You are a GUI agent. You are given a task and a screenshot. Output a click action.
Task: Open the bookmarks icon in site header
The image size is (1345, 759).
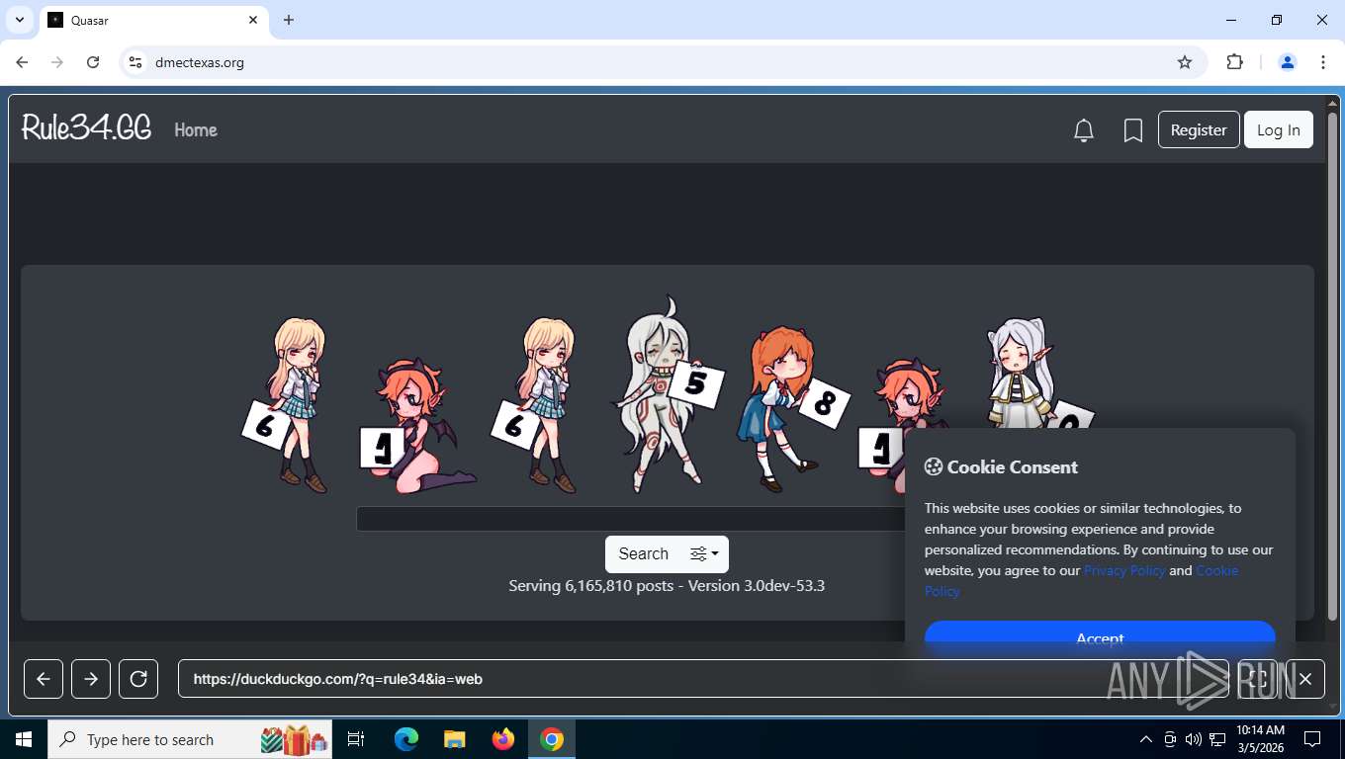[1133, 130]
